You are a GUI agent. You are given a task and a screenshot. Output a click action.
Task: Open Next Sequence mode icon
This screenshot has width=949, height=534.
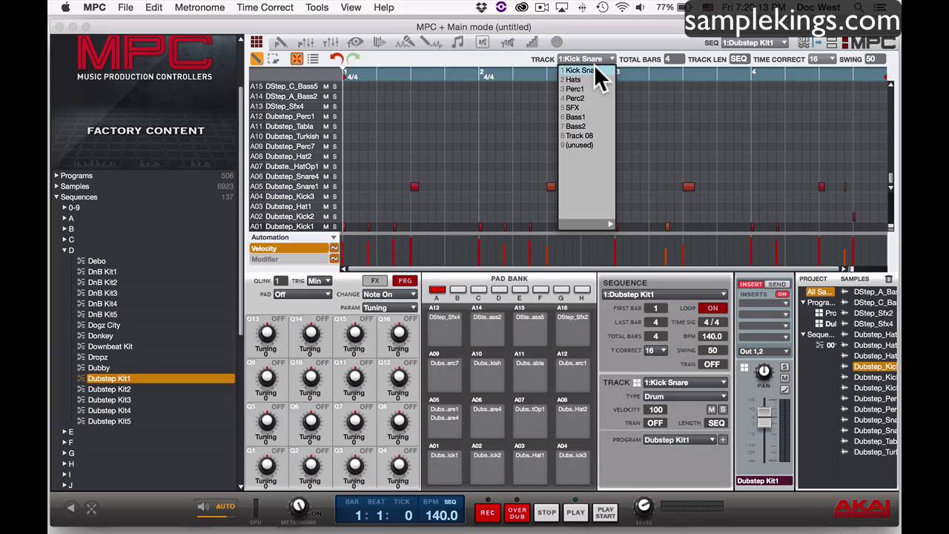(x=380, y=42)
